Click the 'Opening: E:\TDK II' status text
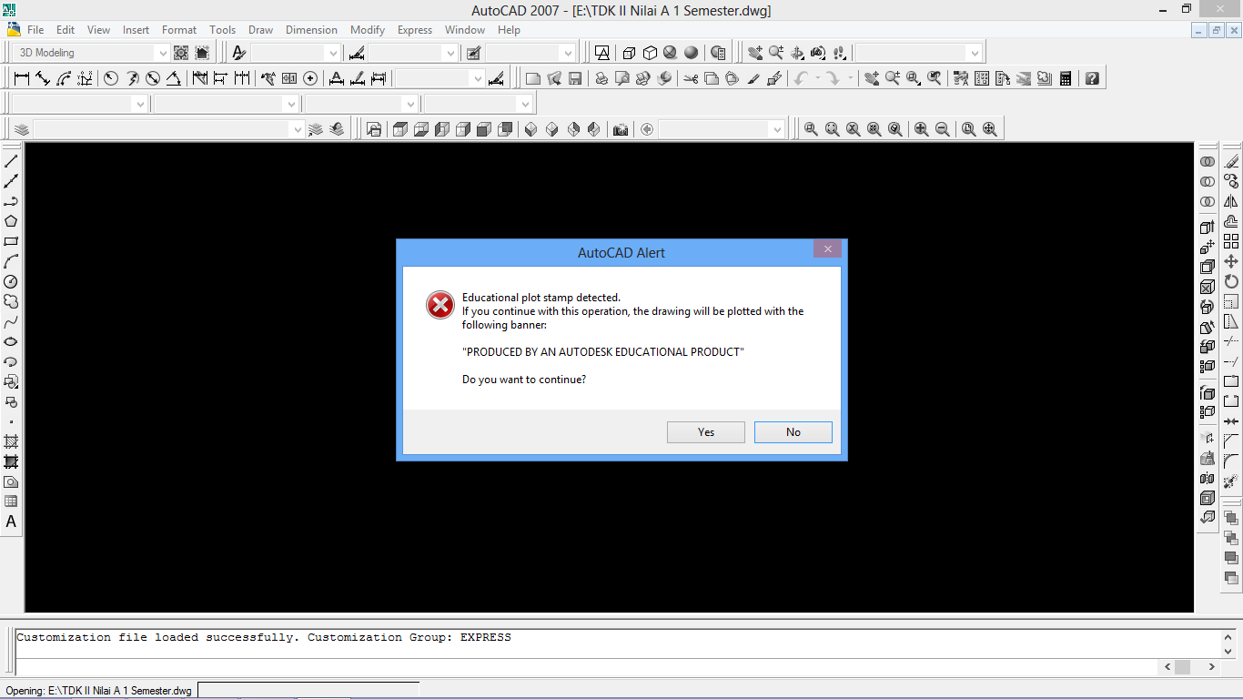Viewport: 1243px width, 699px height. click(x=99, y=691)
